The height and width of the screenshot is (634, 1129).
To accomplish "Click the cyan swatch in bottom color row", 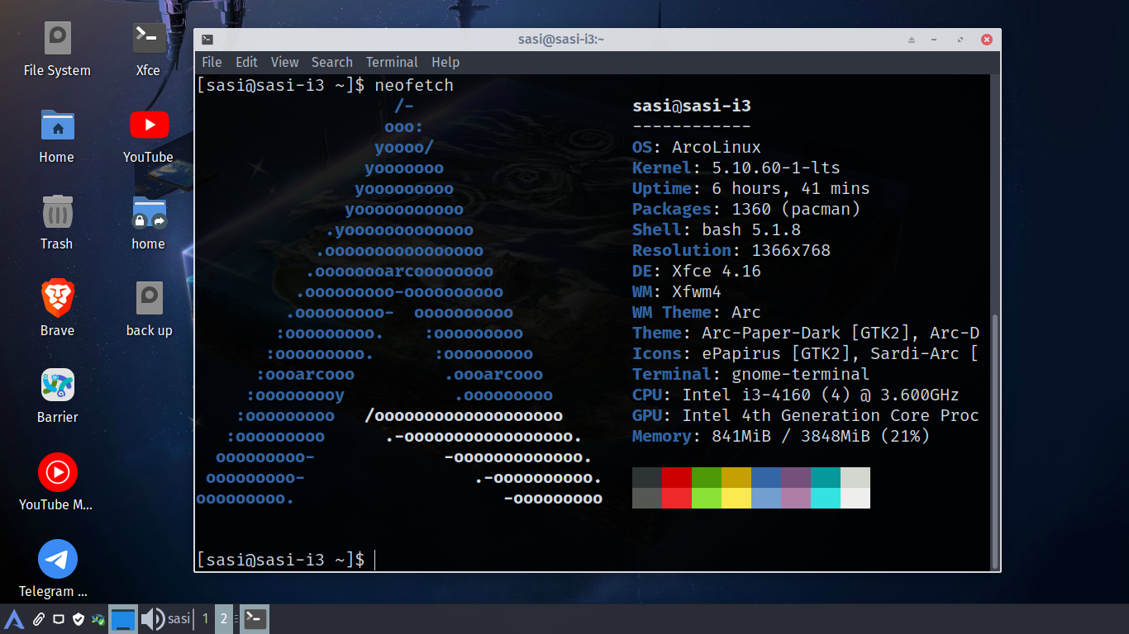I will pos(826,498).
